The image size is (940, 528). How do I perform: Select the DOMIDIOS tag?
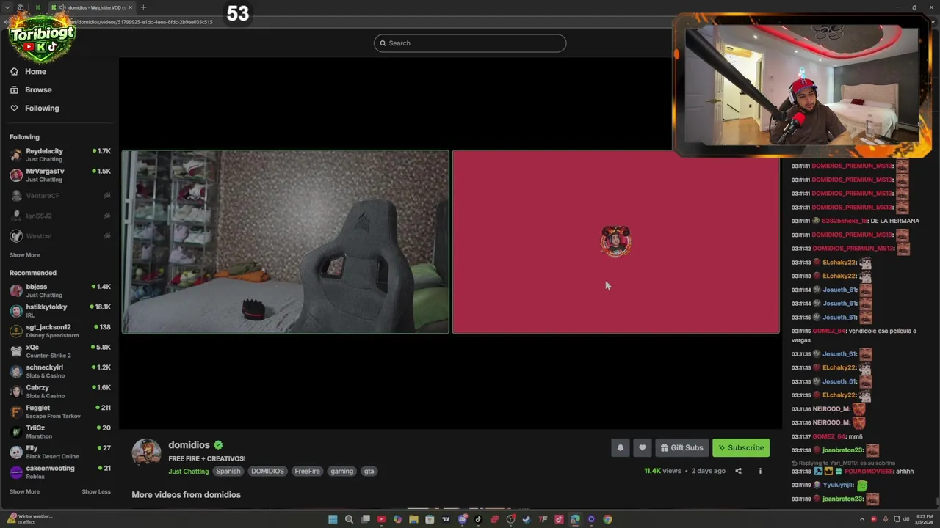pyautogui.click(x=267, y=472)
